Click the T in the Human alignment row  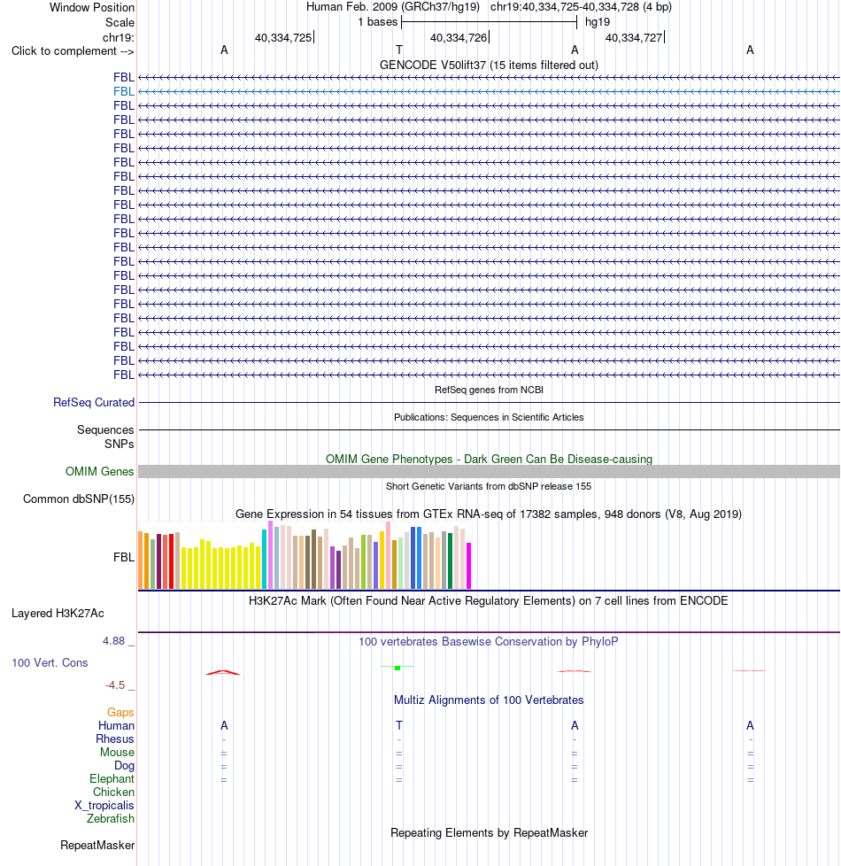pyautogui.click(x=399, y=726)
